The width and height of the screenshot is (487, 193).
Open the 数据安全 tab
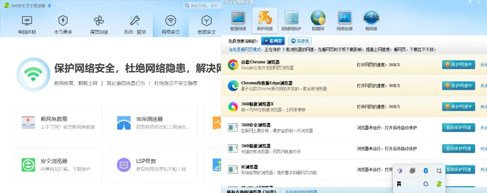[x=207, y=25]
